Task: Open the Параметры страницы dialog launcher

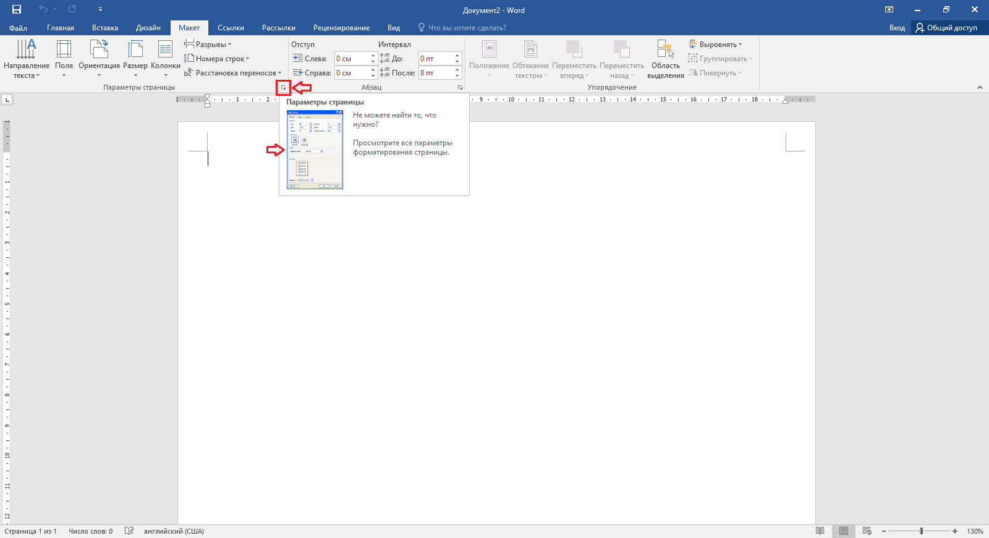Action: [283, 88]
